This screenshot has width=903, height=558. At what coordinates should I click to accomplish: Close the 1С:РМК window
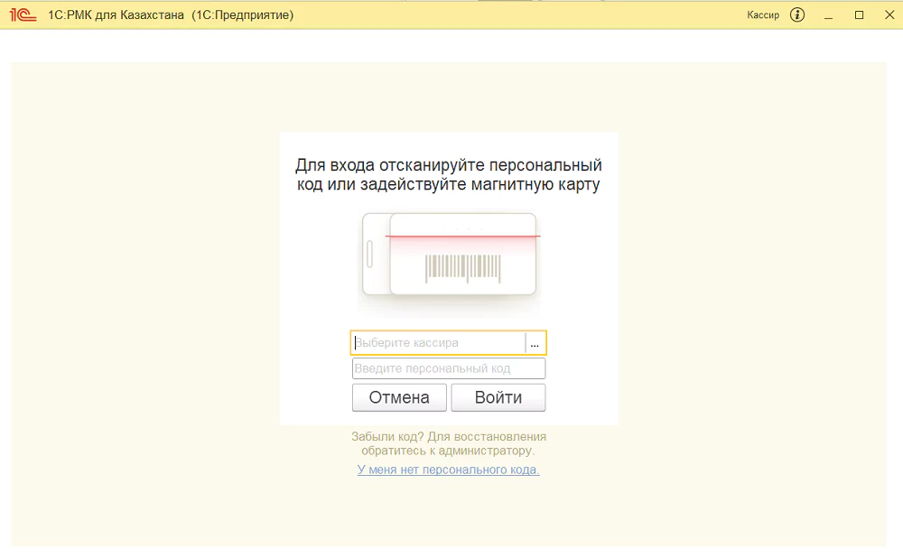pyautogui.click(x=889, y=15)
